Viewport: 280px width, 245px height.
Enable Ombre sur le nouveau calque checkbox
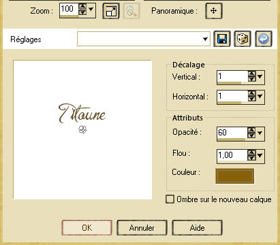click(170, 199)
